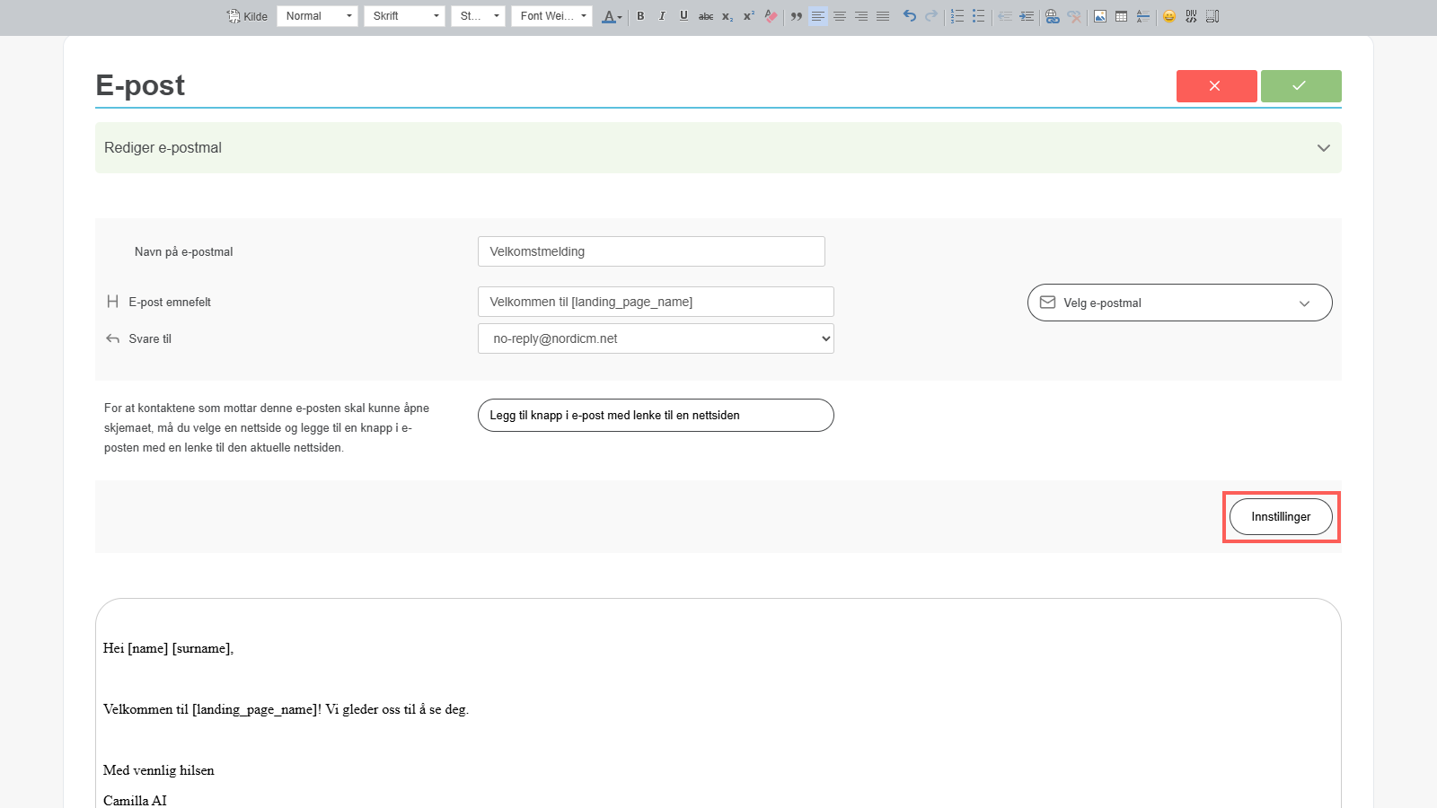Confirm with the green checkmark button
The height and width of the screenshot is (808, 1437).
tap(1300, 86)
